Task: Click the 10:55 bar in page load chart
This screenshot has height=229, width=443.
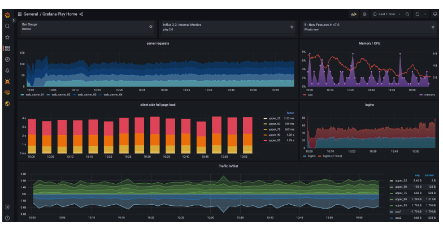Action: [247, 135]
